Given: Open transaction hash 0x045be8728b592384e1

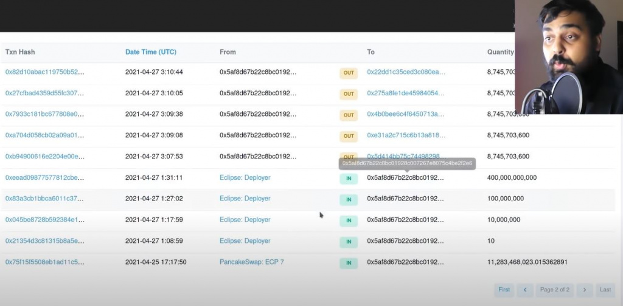Looking at the screenshot, I should coord(44,220).
